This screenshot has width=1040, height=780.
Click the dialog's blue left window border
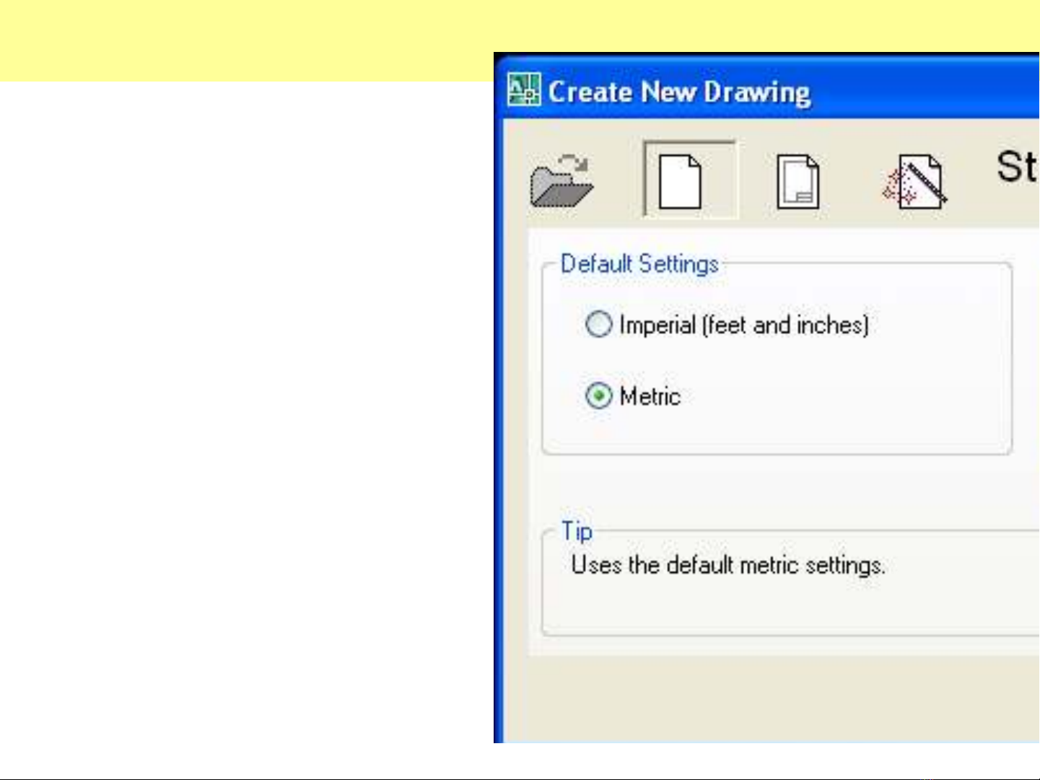coord(497,433)
